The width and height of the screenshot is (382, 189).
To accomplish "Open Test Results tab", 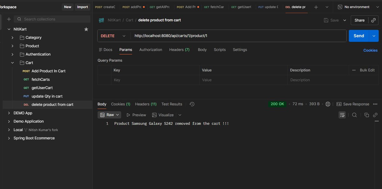I will click(x=172, y=104).
